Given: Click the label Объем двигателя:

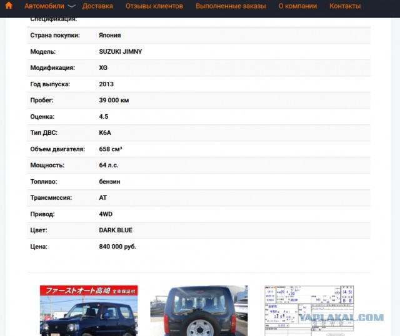Looking at the screenshot, I should pos(57,149).
